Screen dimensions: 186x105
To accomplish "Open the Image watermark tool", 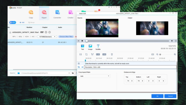I will point(90,47).
